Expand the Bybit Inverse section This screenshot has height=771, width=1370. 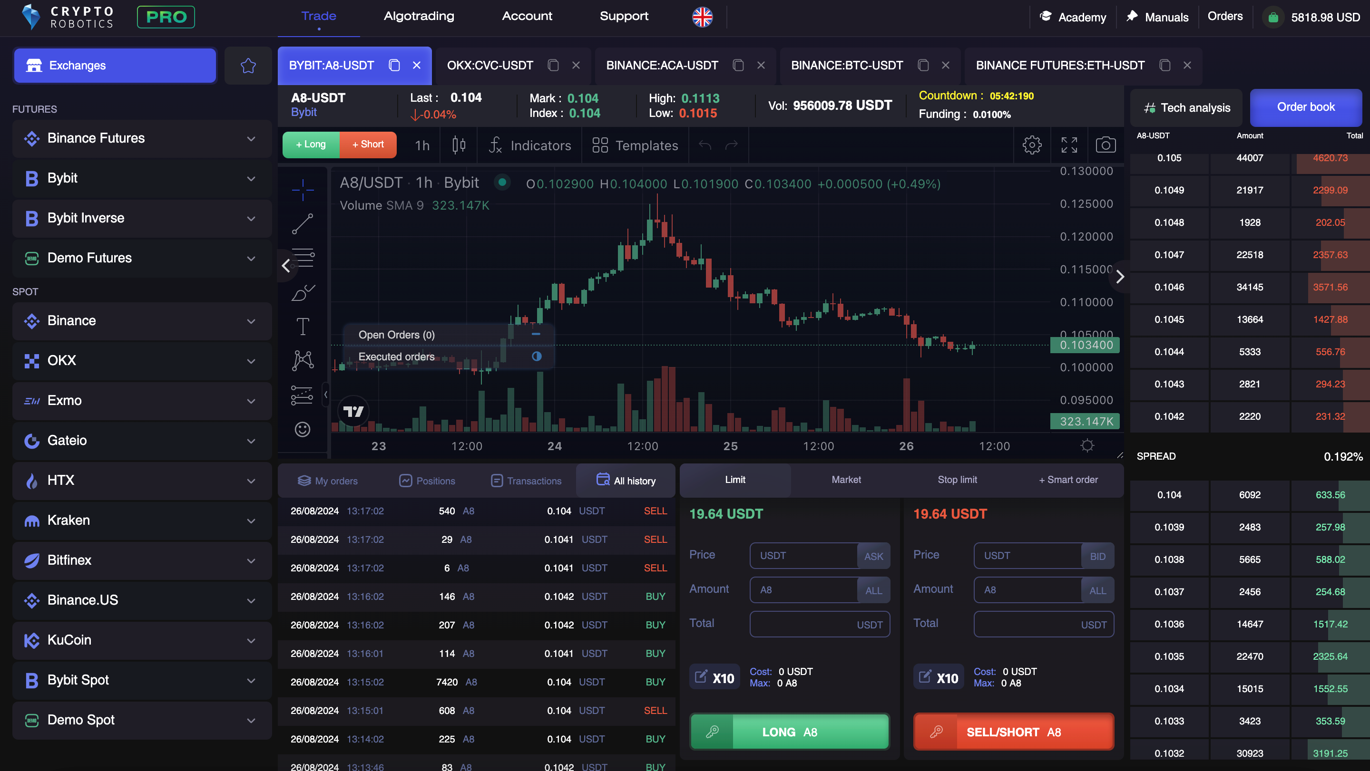pos(142,218)
